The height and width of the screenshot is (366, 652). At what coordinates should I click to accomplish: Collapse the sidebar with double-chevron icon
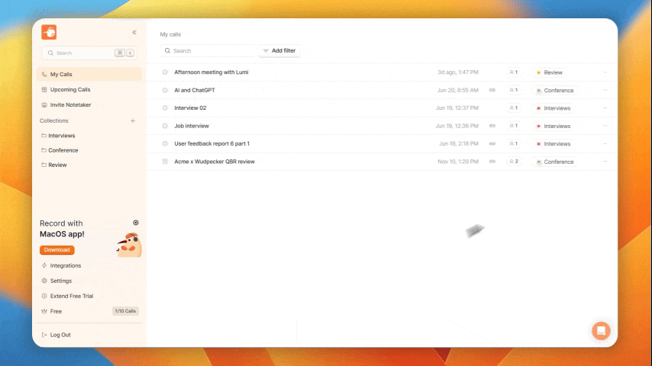click(134, 32)
